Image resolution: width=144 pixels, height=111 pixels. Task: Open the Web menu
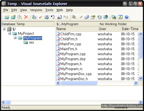[60, 10]
